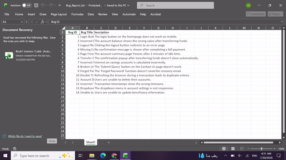Switch to the Insert tab
Screen dimensions: 286x160
pos(31,14)
